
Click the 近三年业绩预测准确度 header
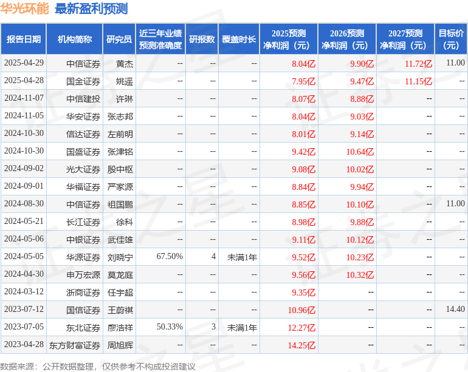[x=160, y=39]
